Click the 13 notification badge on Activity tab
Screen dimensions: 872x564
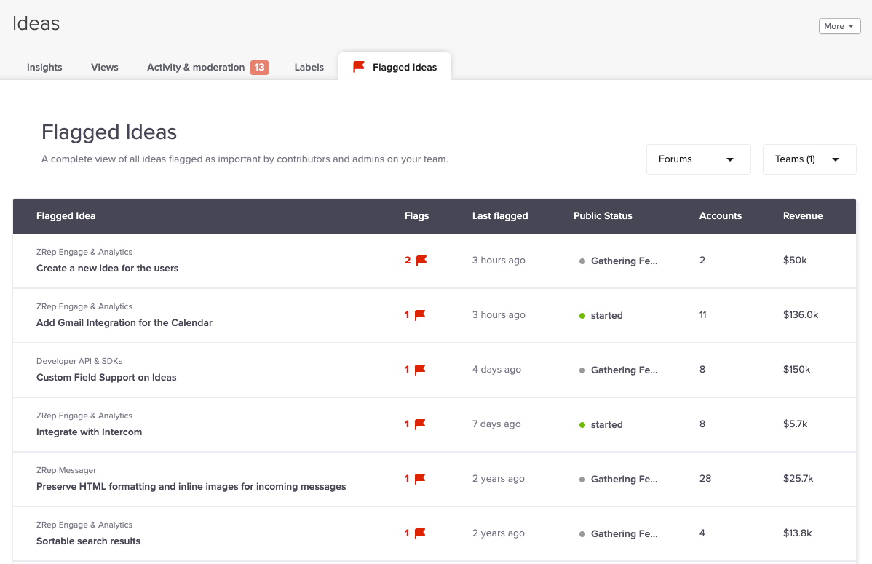tap(259, 67)
